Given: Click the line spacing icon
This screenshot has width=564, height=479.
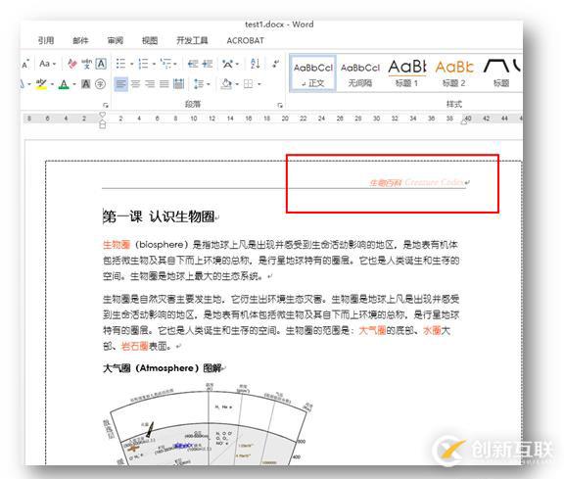Looking at the screenshot, I should point(199,84).
